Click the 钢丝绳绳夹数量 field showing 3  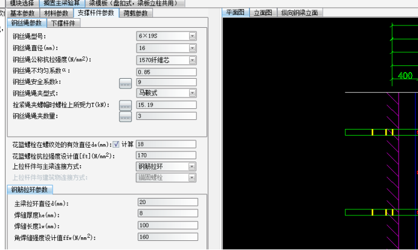point(167,116)
